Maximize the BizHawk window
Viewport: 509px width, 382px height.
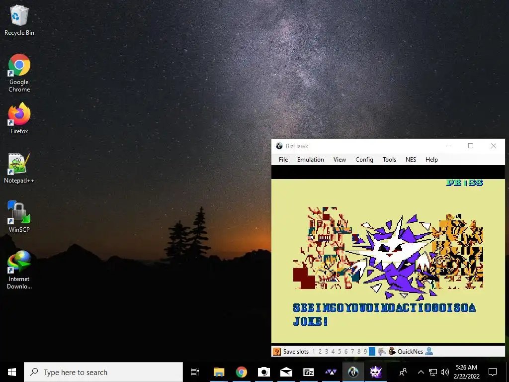[471, 146]
